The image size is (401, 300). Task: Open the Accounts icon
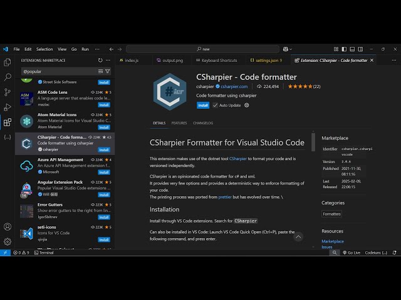click(x=8, y=226)
